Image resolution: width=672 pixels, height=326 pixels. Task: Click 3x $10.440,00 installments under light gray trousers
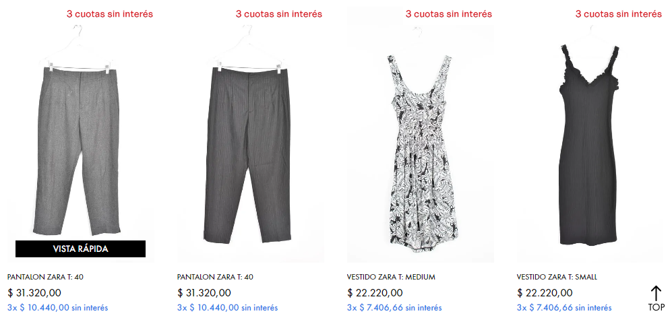(x=58, y=308)
